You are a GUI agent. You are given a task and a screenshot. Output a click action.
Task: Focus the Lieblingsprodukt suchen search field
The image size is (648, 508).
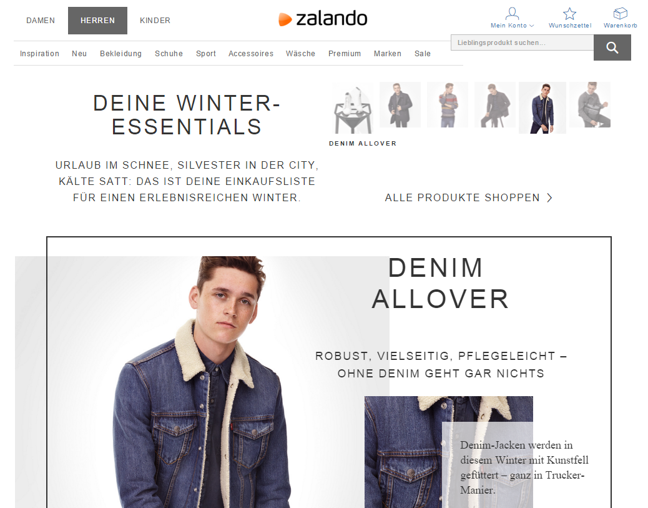[523, 42]
